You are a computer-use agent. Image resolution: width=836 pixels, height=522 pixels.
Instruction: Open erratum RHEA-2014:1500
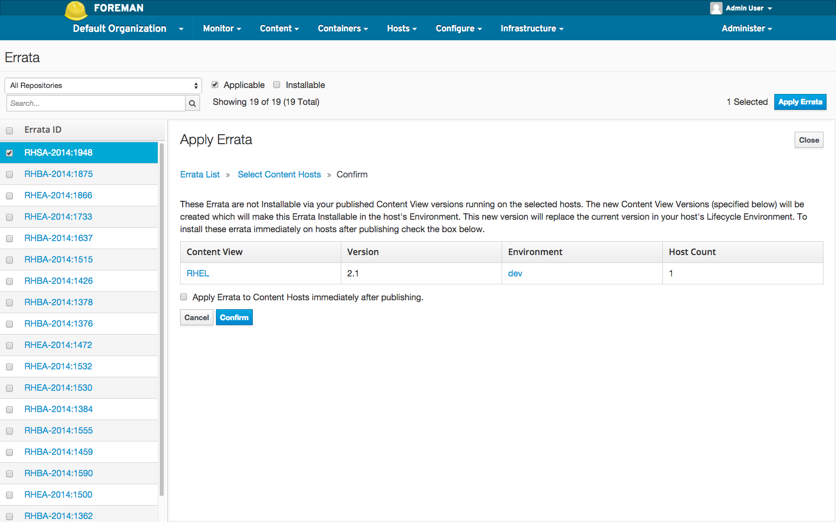click(x=58, y=495)
